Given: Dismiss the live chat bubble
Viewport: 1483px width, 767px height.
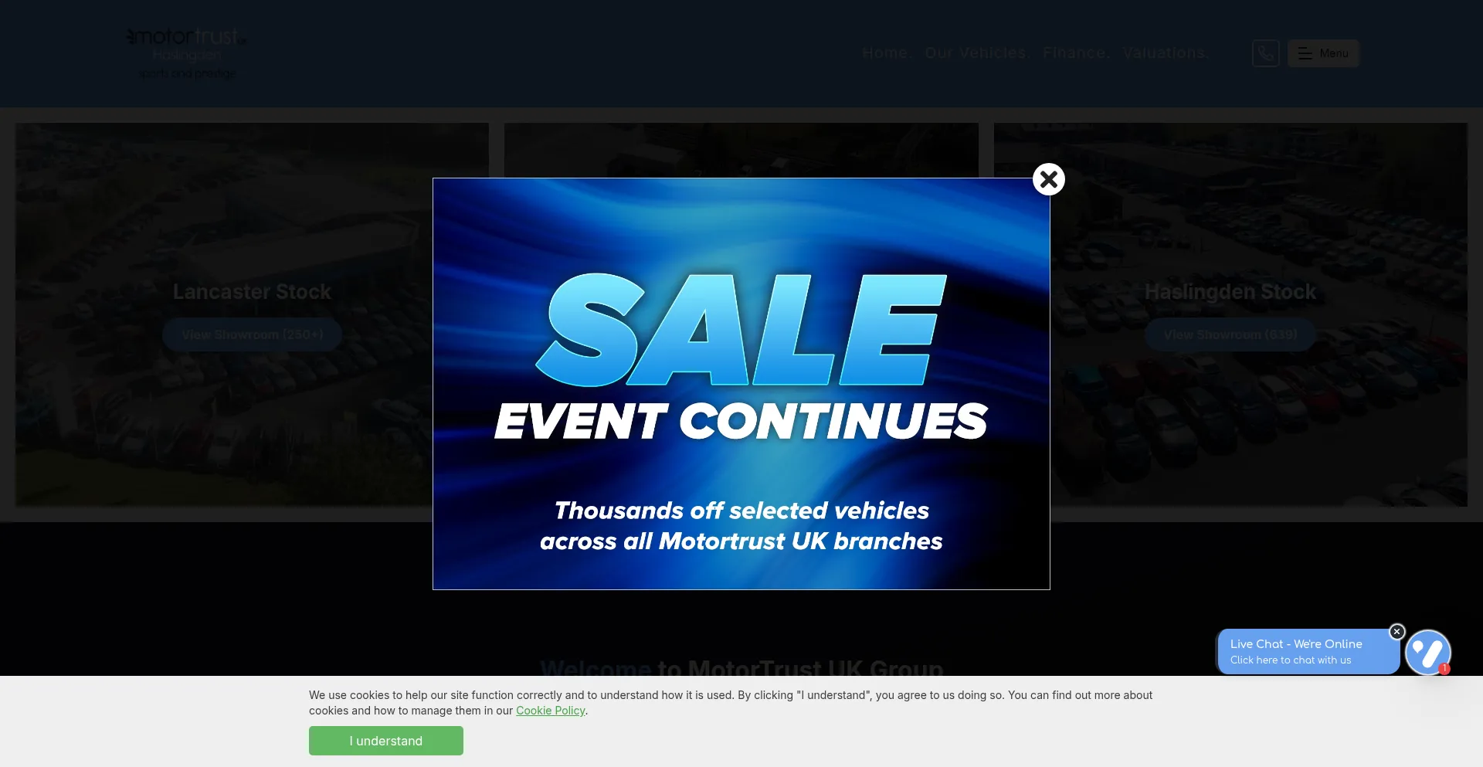Looking at the screenshot, I should (x=1396, y=632).
